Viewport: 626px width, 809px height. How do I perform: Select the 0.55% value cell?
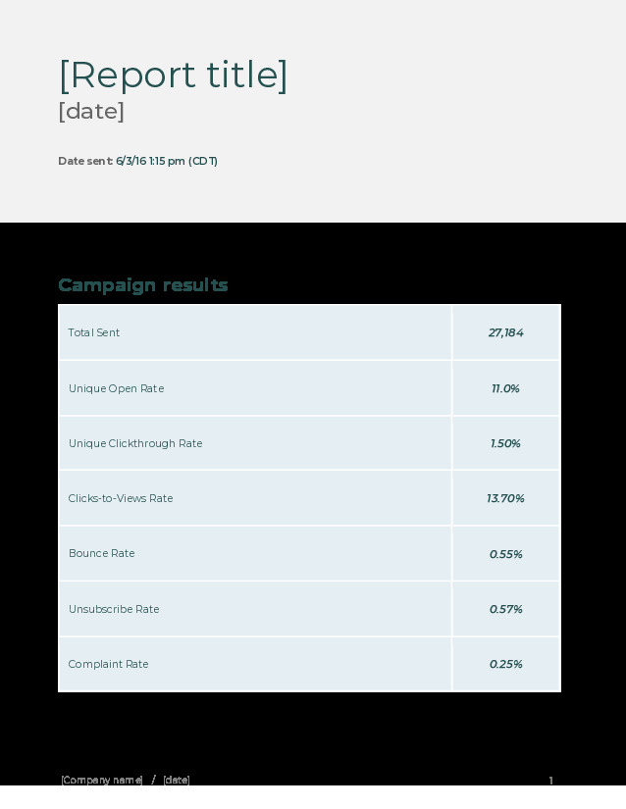[x=505, y=555]
